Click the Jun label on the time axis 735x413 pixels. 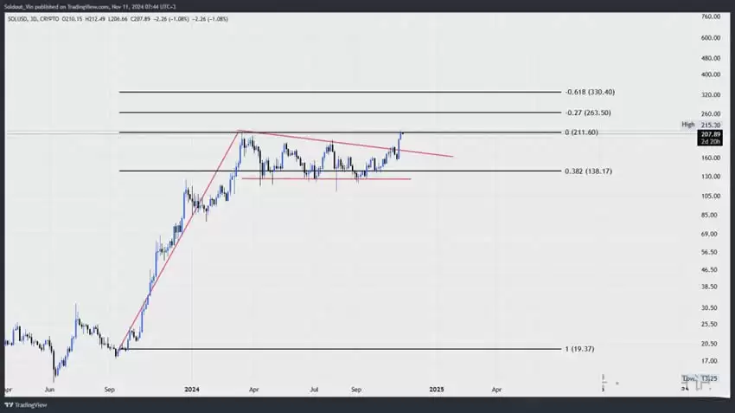click(49, 390)
